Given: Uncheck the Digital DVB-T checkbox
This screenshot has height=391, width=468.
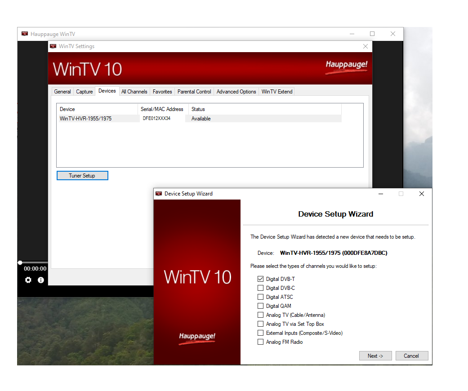Looking at the screenshot, I should (260, 279).
